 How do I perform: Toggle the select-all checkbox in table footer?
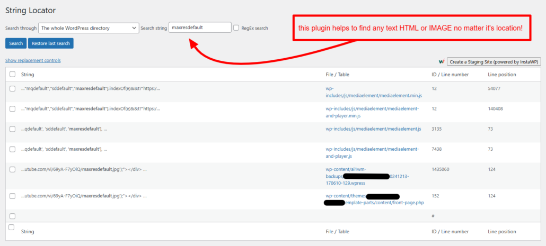click(12, 227)
